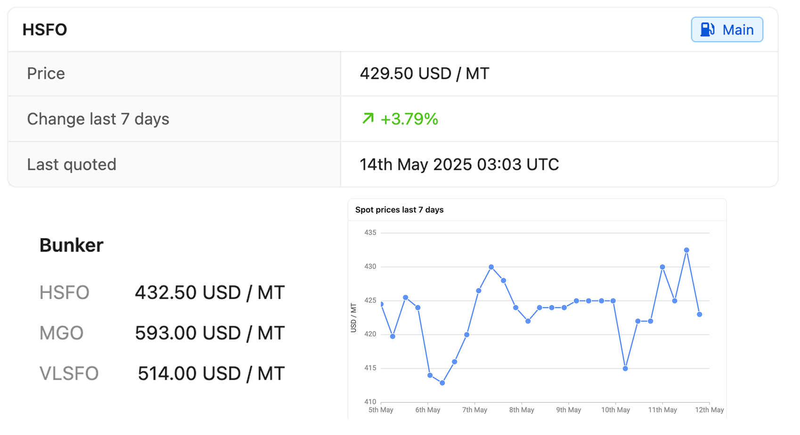Click the 9th May x-axis label
800x435 pixels.
[568, 410]
